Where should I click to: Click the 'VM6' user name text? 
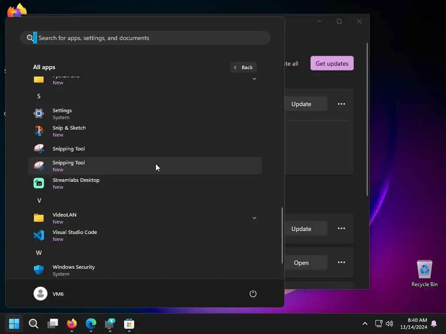coord(58,294)
